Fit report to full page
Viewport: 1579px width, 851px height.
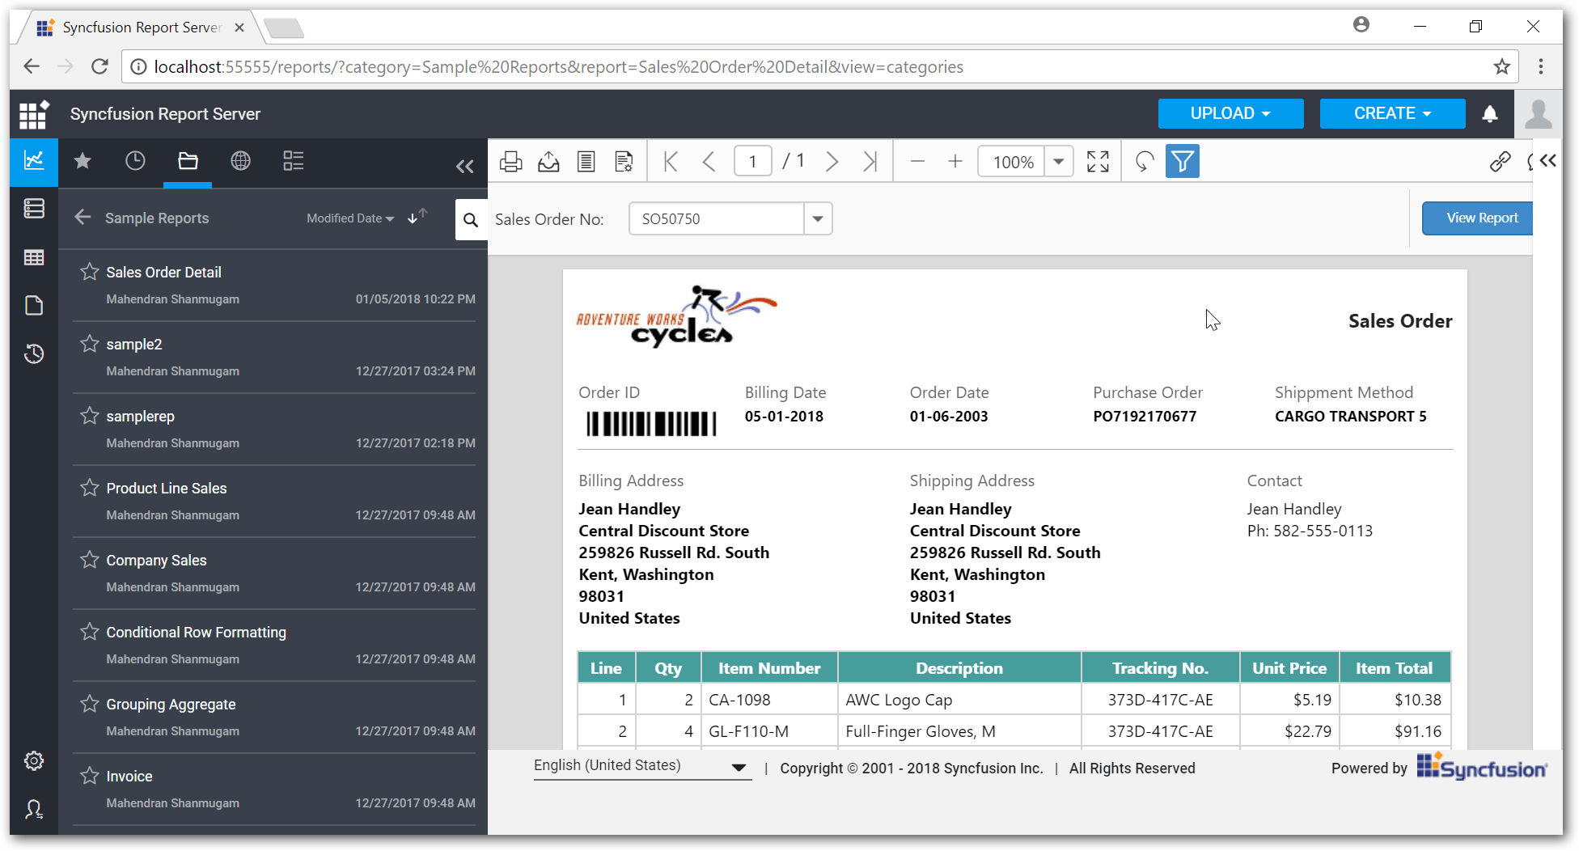(x=1098, y=162)
